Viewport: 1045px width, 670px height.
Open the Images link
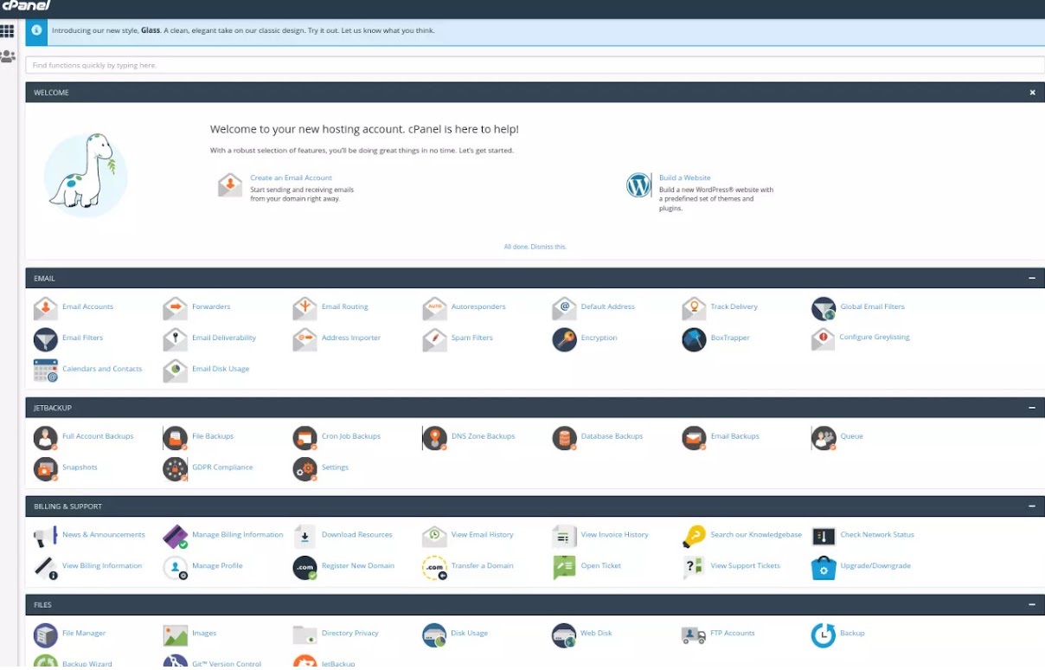pos(204,634)
